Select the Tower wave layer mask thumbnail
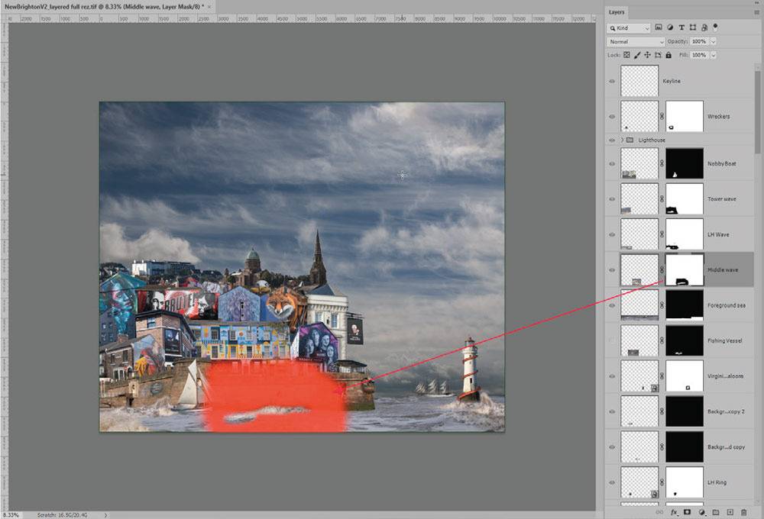Screen dimensions: 764x519 tap(684, 198)
